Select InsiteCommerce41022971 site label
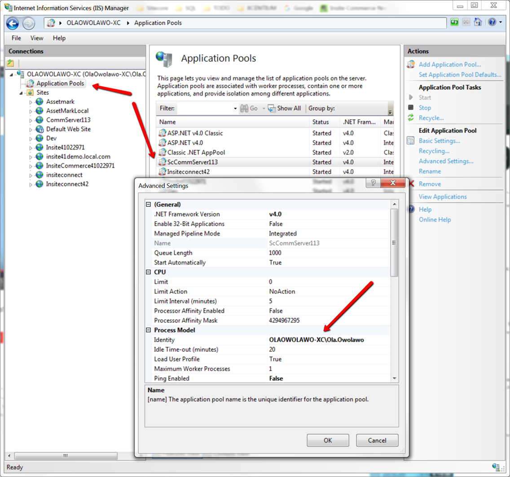 [80, 166]
